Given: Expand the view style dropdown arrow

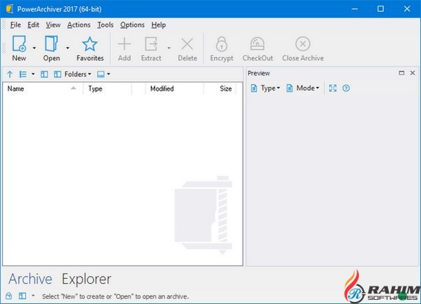Looking at the screenshot, I should click(33, 74).
